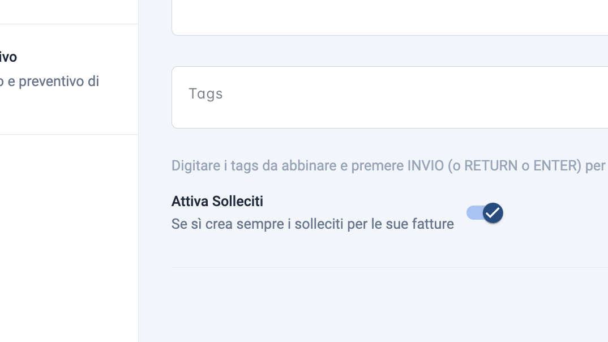This screenshot has width=608, height=342.
Task: Click the Attiva Solleciti label
Action: [217, 201]
